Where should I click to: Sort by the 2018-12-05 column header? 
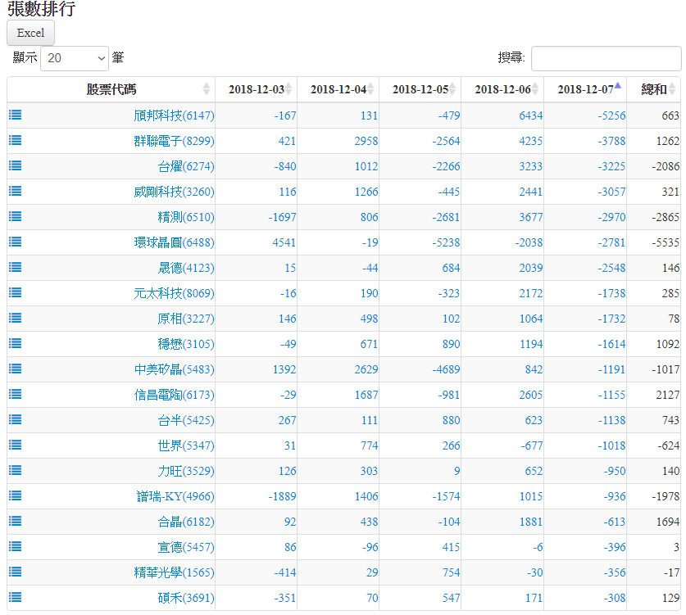420,89
